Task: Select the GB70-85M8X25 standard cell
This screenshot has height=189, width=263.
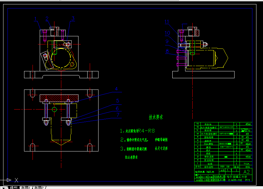Action: pyautogui.click(x=226, y=127)
